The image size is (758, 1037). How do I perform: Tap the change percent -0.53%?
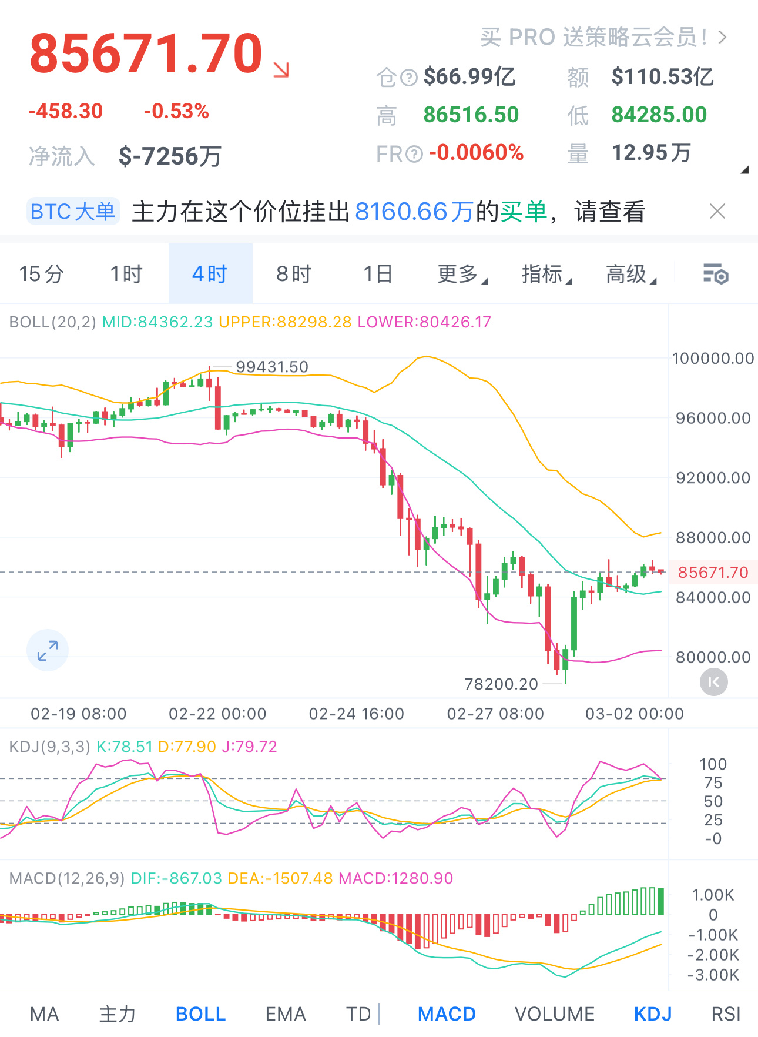(x=176, y=111)
